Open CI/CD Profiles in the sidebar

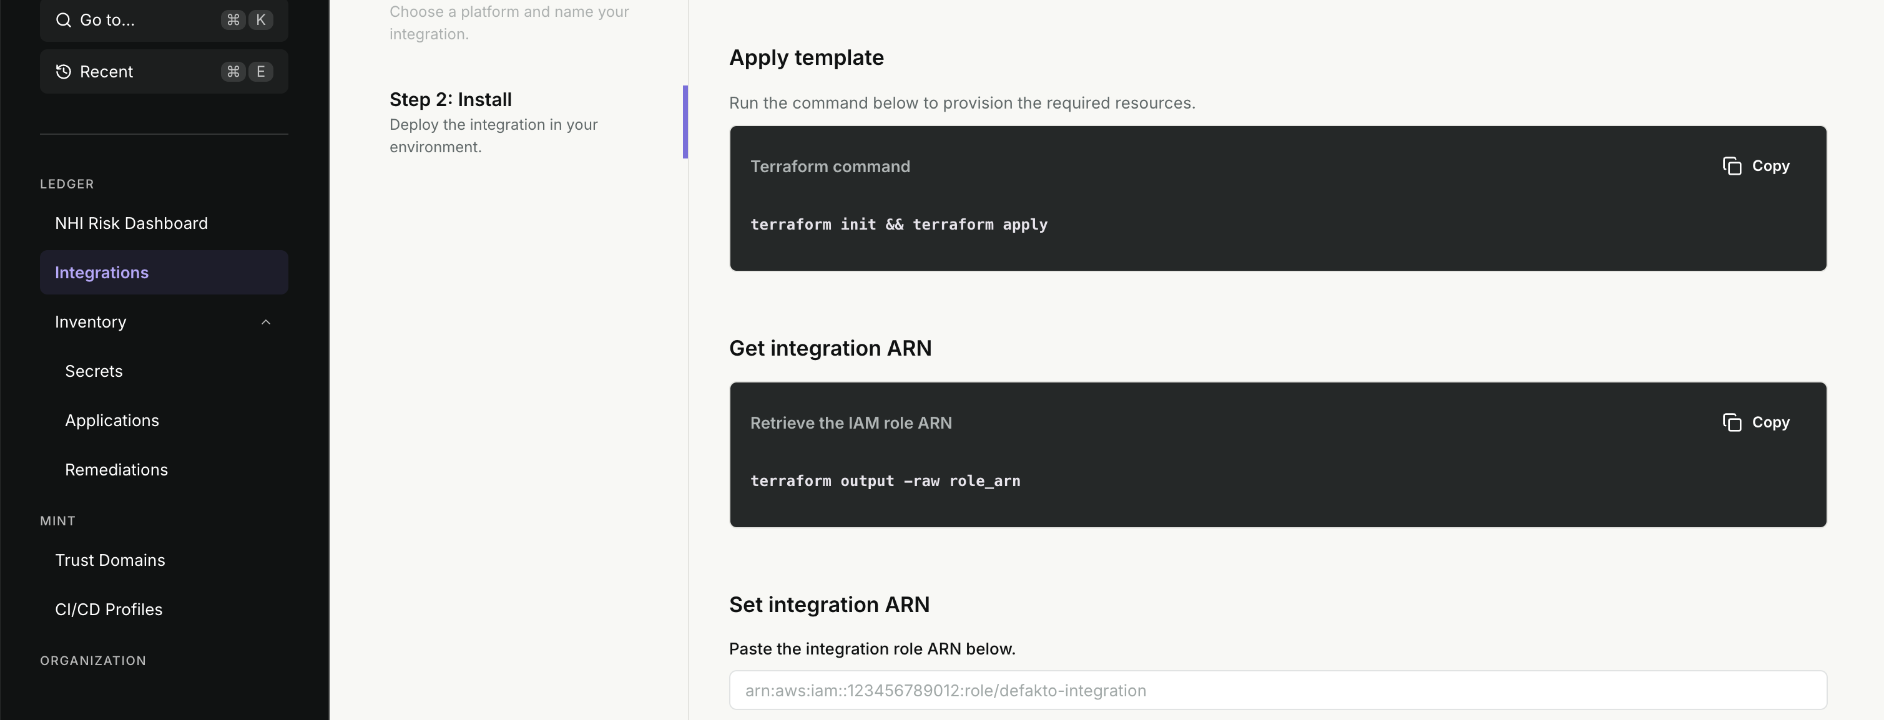109,610
